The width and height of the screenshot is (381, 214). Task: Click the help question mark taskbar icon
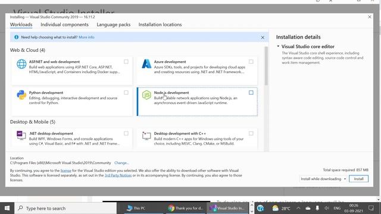260,208
